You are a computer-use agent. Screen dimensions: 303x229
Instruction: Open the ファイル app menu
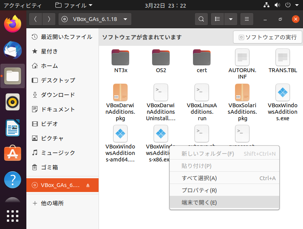74,5
